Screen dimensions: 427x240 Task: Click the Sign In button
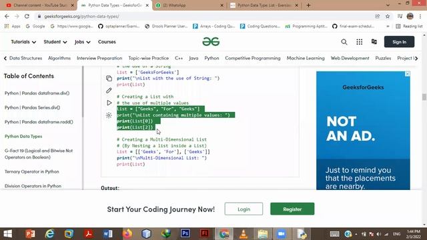(x=399, y=42)
